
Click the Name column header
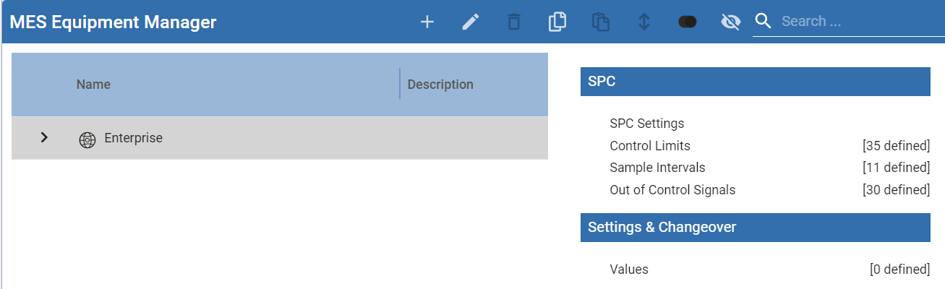[x=93, y=85]
